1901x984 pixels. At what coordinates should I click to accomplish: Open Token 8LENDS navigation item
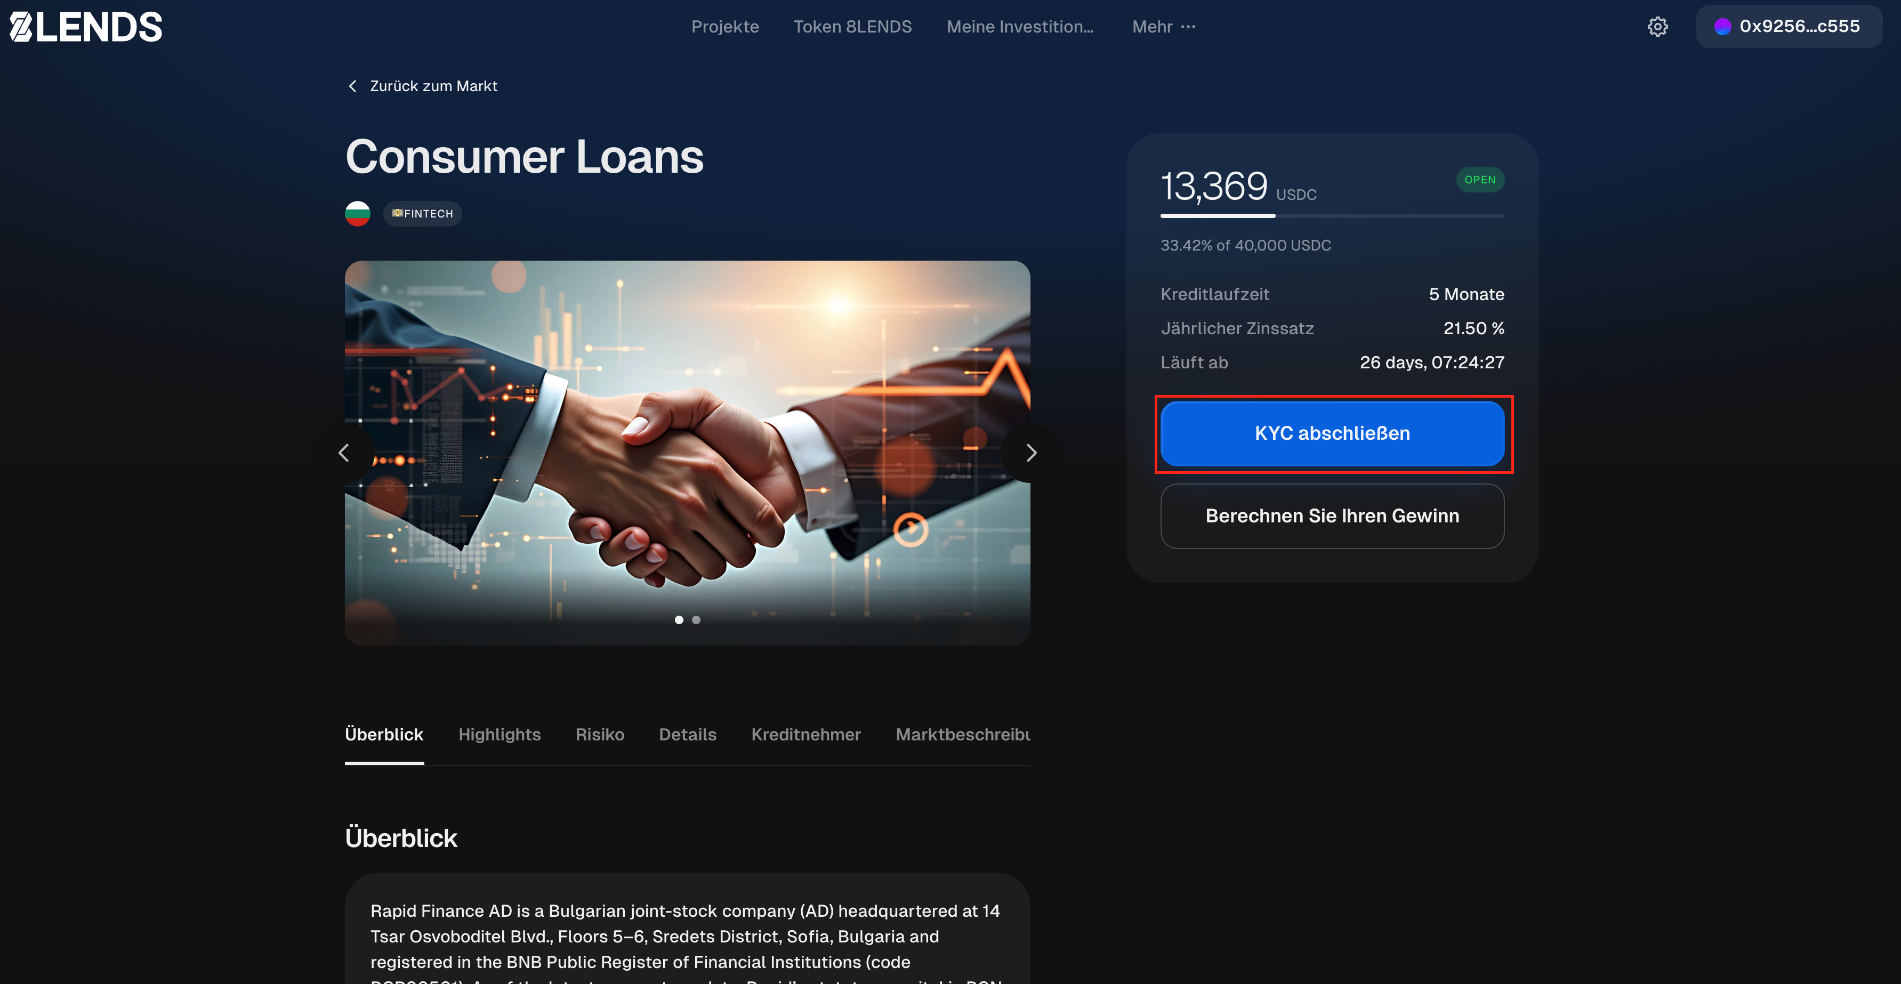pyautogui.click(x=852, y=27)
